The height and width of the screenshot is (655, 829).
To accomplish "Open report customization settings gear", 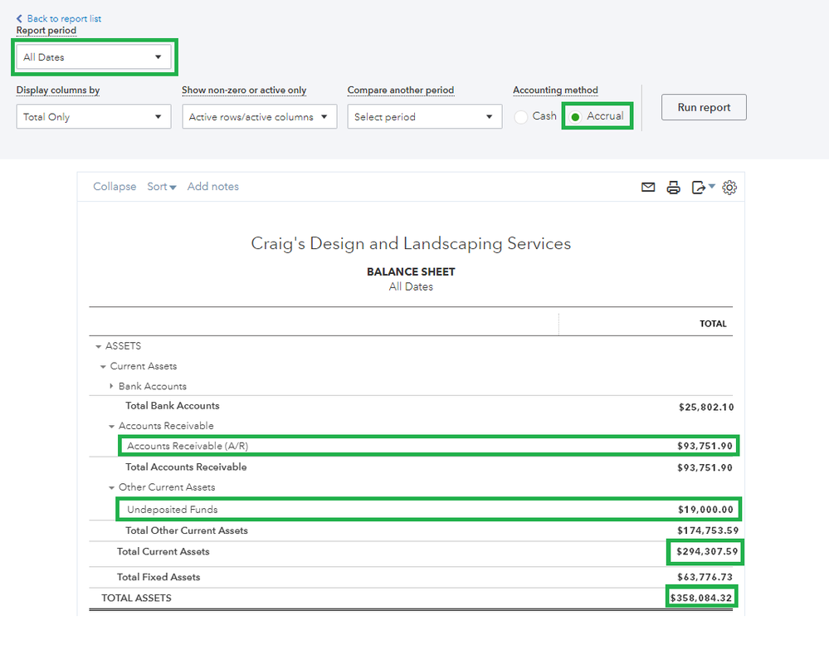I will click(729, 187).
